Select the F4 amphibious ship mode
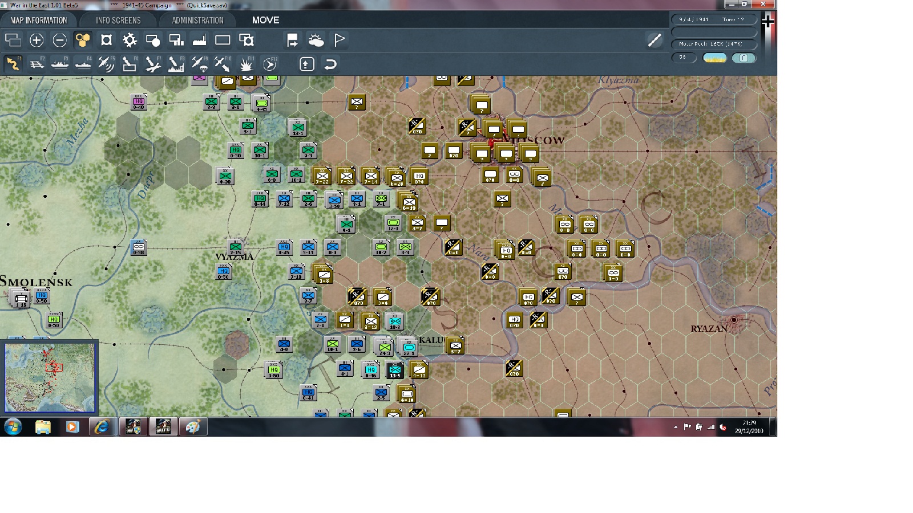This screenshot has height=513, width=913. point(83,64)
